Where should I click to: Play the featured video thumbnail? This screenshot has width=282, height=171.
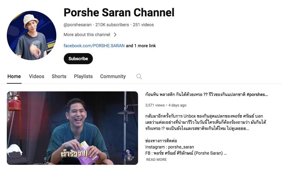(72, 128)
